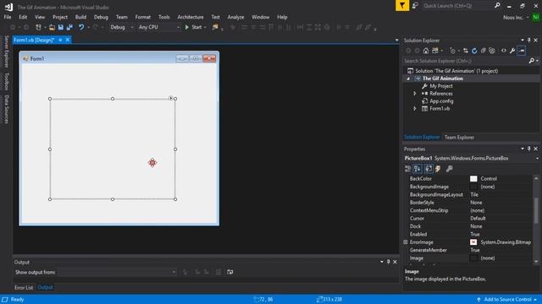542x304 pixels.
Task: Click Add to Source Control in status bar
Action: [x=507, y=299]
